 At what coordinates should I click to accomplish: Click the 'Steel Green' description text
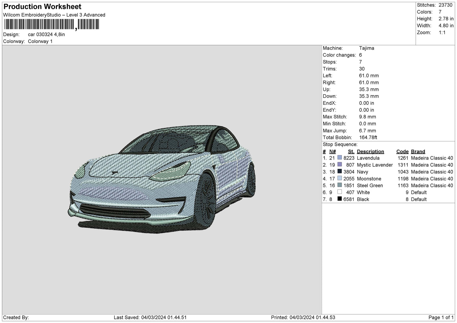[370, 186]
